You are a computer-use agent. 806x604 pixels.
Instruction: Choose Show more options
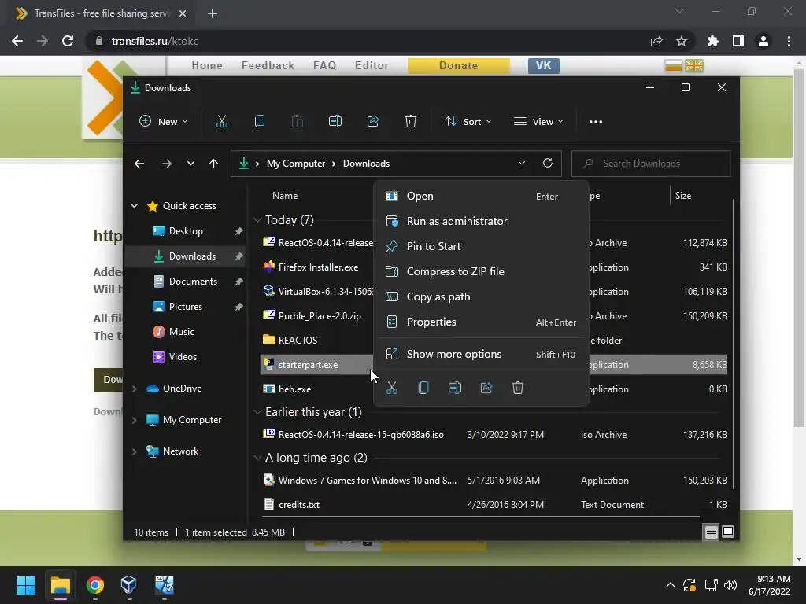(x=481, y=355)
